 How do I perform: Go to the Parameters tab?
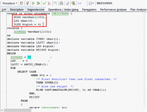(x=89, y=10)
